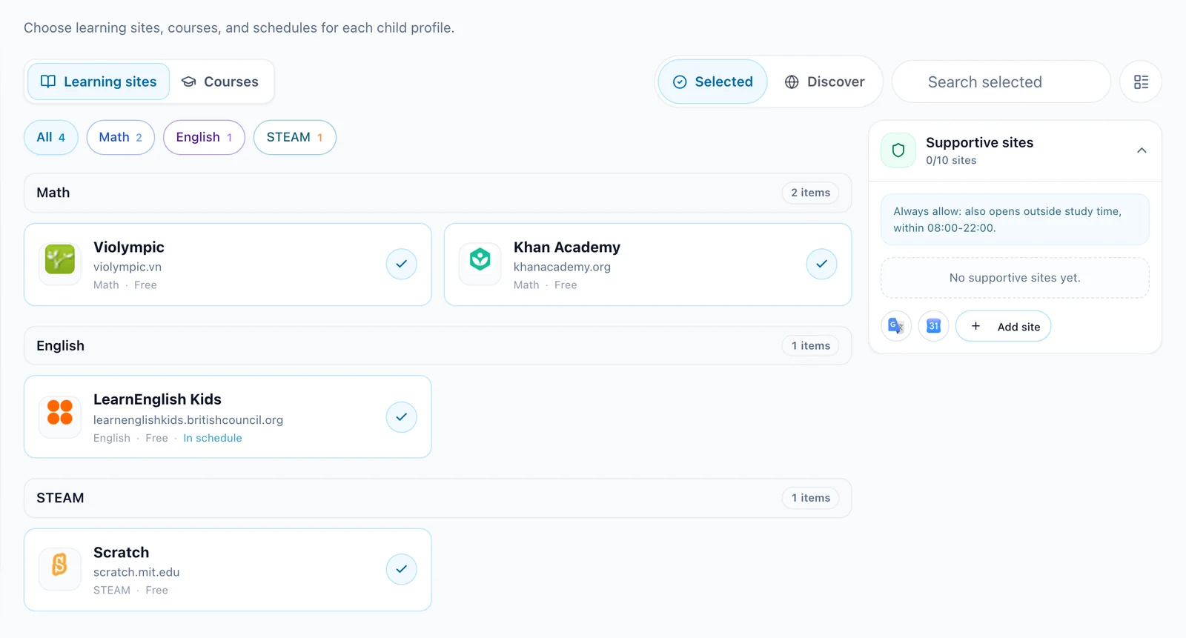This screenshot has width=1186, height=638.
Task: Filter by All 4 sites
Action: 51,137
